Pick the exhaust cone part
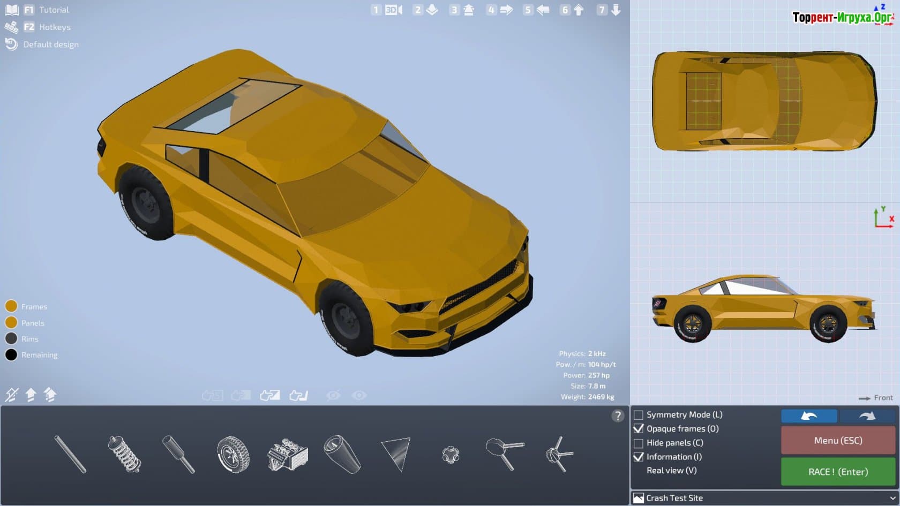Screen dimensions: 900x506 pyautogui.click(x=342, y=454)
